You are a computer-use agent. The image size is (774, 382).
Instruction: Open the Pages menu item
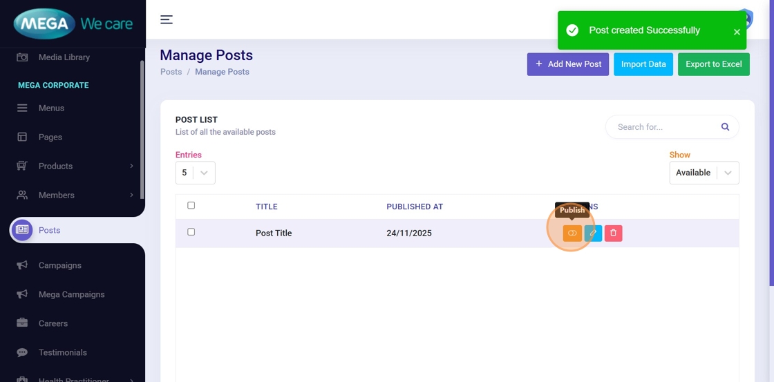tap(50, 137)
